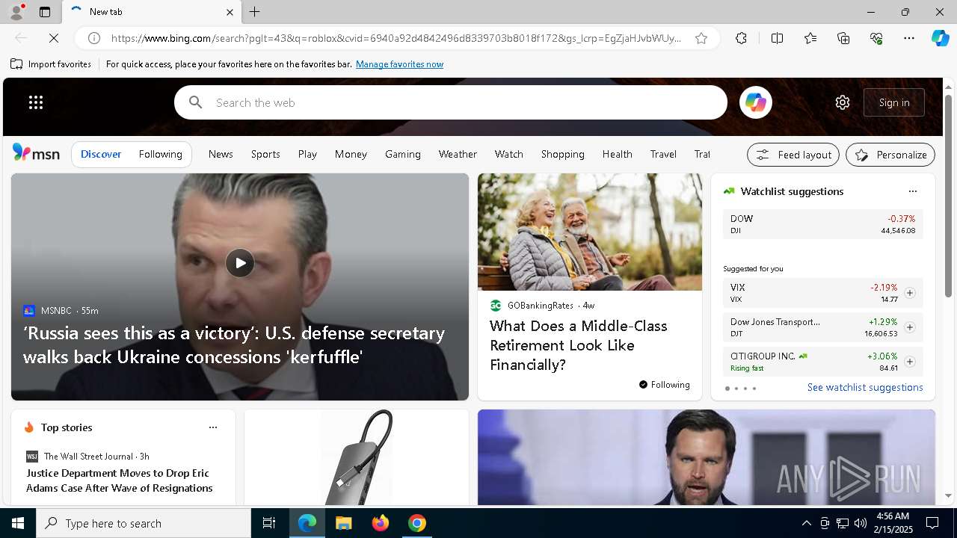
Task: Open Top stories more options menu
Action: (x=213, y=427)
